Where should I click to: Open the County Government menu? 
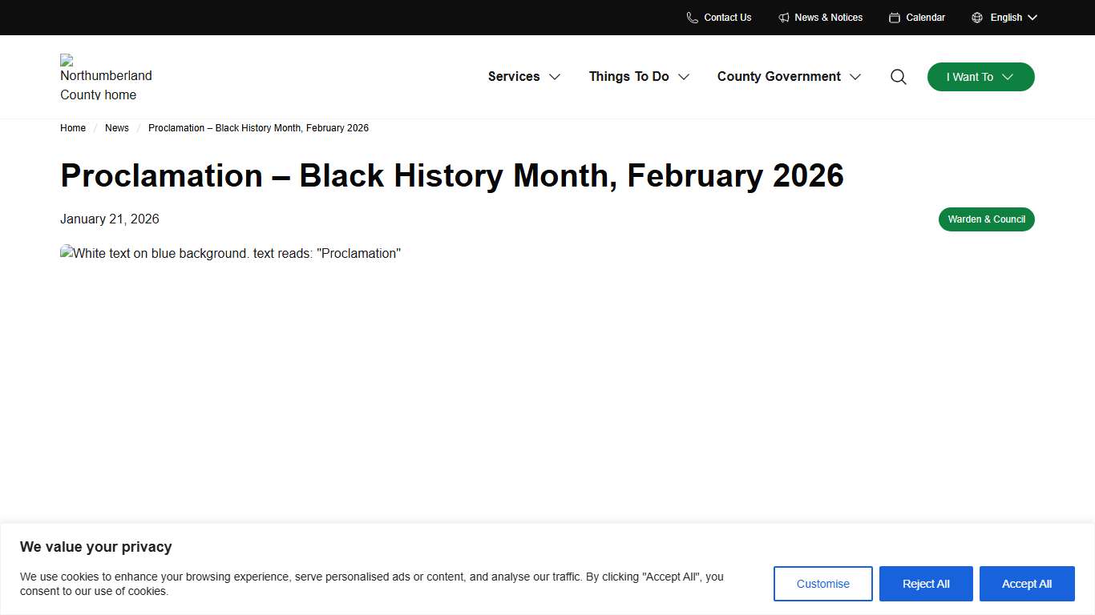(x=778, y=76)
